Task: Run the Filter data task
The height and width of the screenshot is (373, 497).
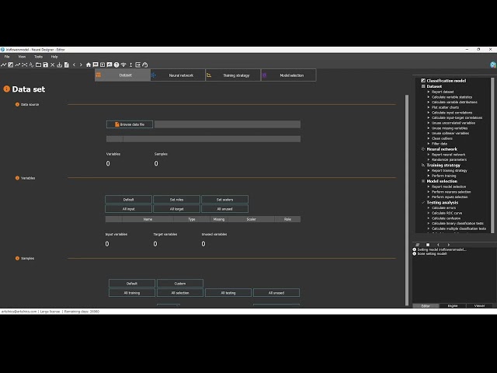Action: (x=440, y=144)
